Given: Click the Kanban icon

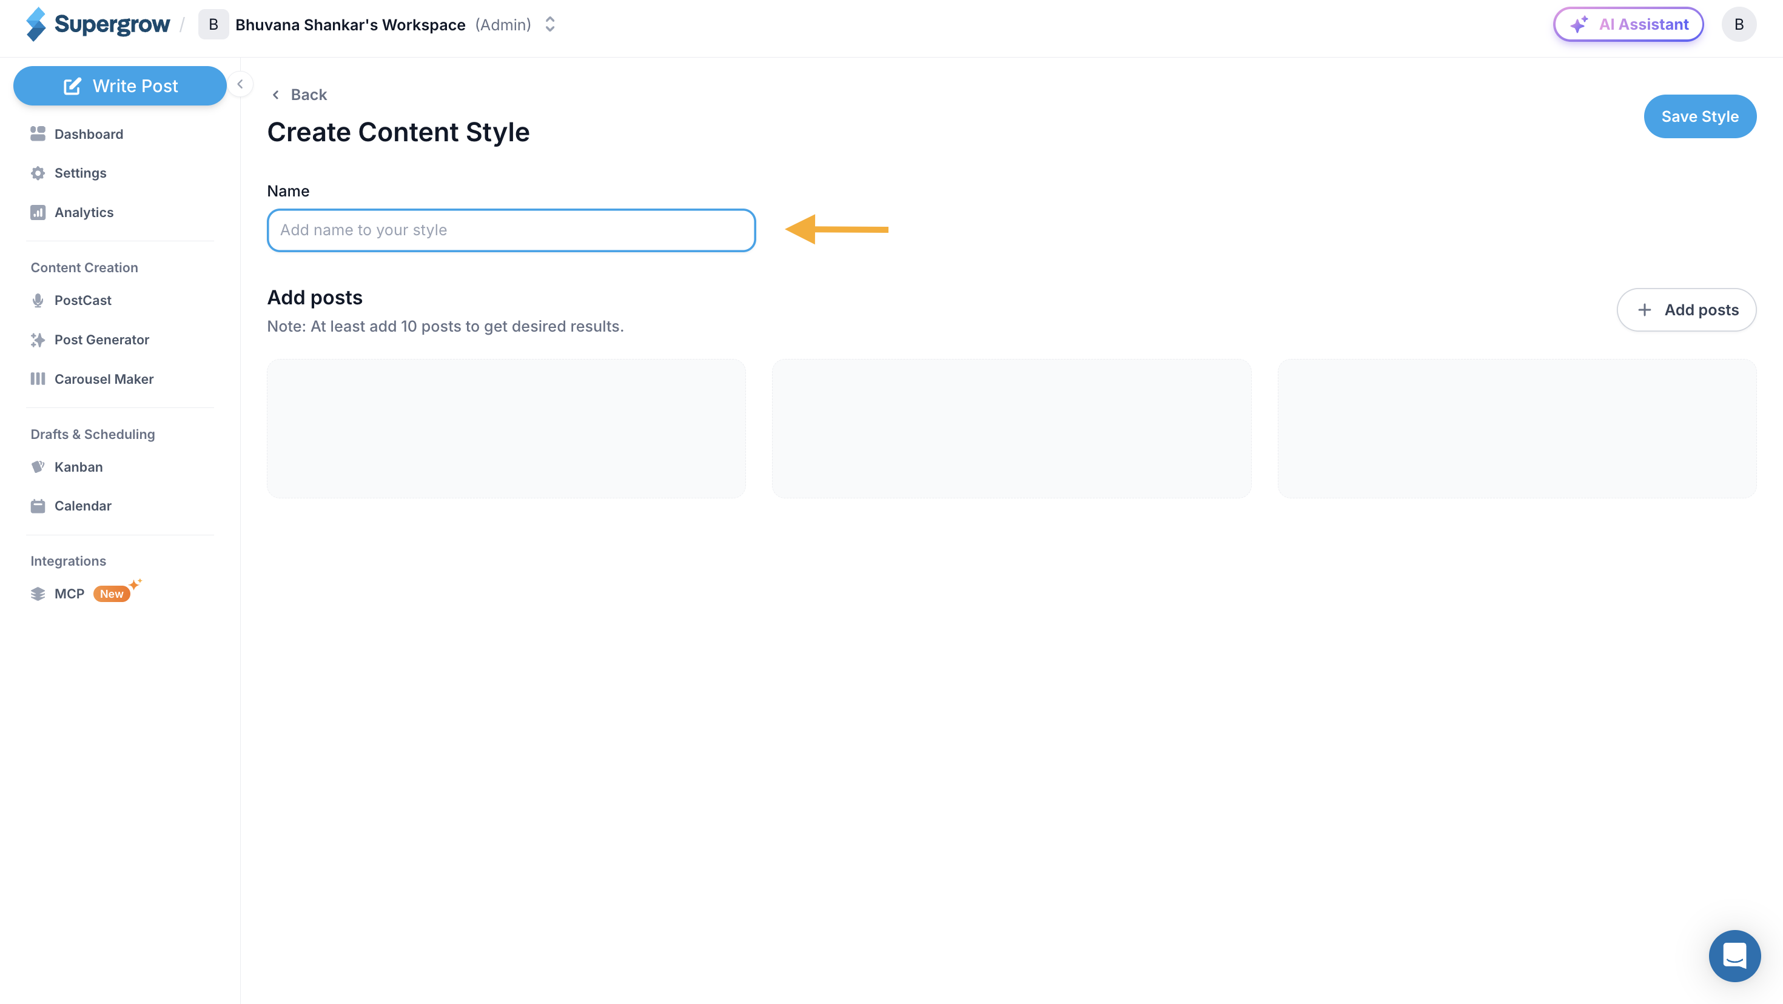Looking at the screenshot, I should (38, 467).
